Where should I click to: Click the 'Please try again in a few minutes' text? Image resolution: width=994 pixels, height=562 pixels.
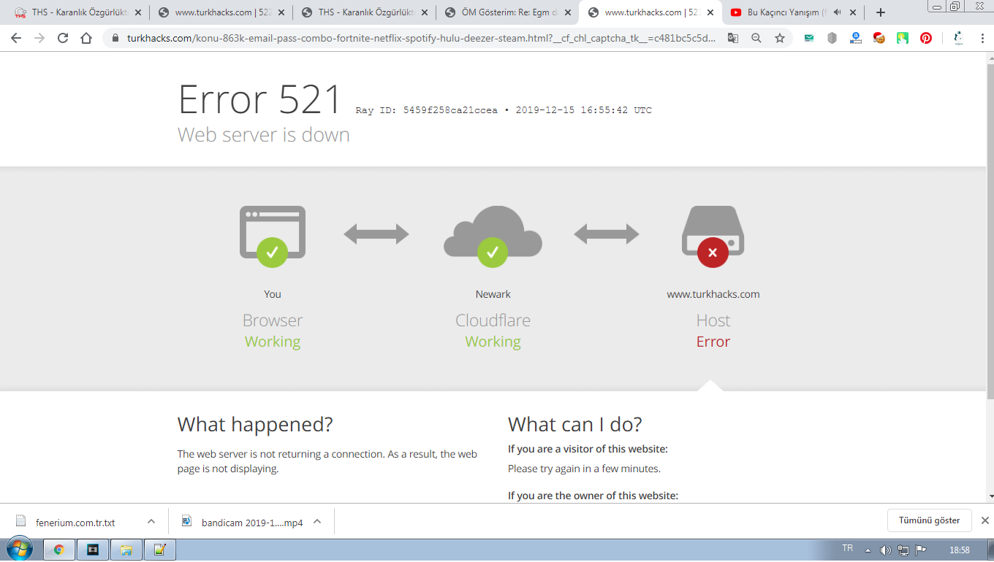584,469
